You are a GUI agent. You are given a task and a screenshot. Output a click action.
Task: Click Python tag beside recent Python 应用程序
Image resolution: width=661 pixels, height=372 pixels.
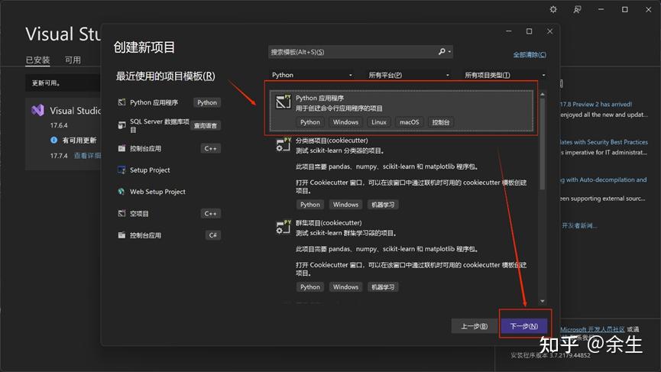tap(207, 102)
